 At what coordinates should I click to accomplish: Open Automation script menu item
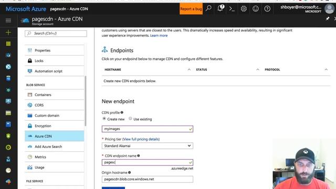55,71
